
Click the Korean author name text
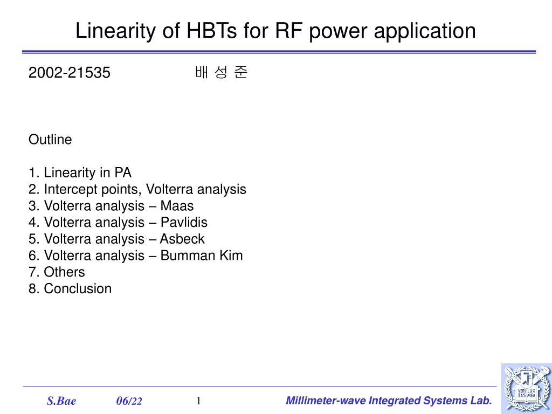point(222,72)
